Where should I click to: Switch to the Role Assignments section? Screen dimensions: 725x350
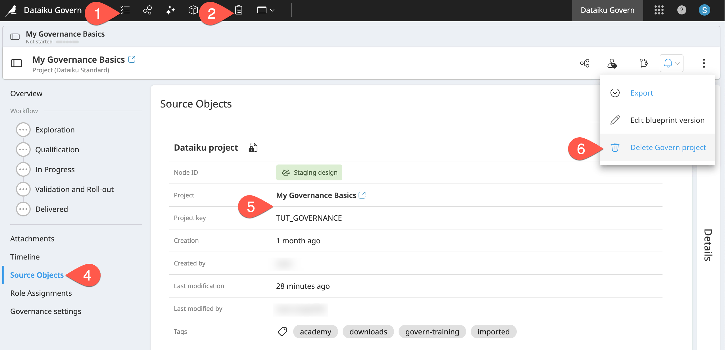[x=41, y=293]
